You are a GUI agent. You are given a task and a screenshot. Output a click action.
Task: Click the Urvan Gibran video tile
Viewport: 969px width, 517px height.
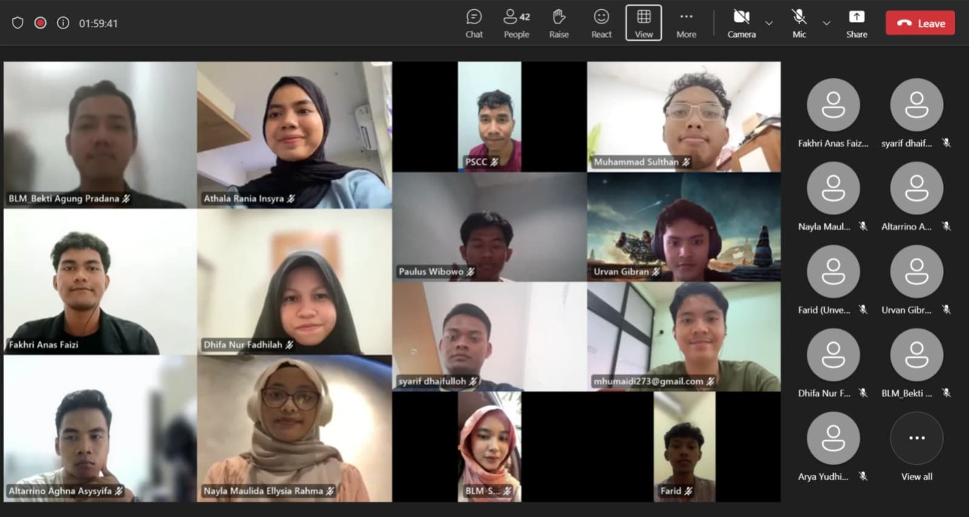tap(684, 227)
